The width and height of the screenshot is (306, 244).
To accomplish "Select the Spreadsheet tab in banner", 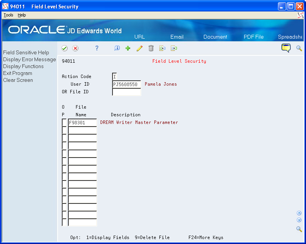I will [290, 37].
